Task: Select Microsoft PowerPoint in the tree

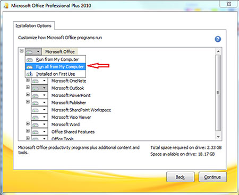Action: pos(71,95)
